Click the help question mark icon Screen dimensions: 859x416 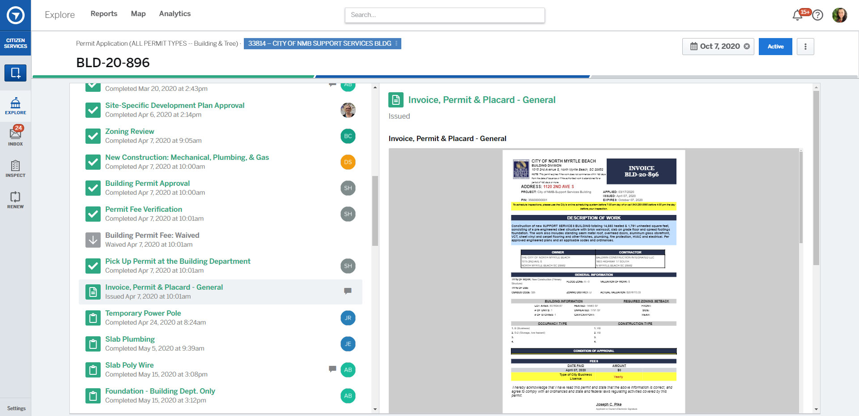[818, 15]
